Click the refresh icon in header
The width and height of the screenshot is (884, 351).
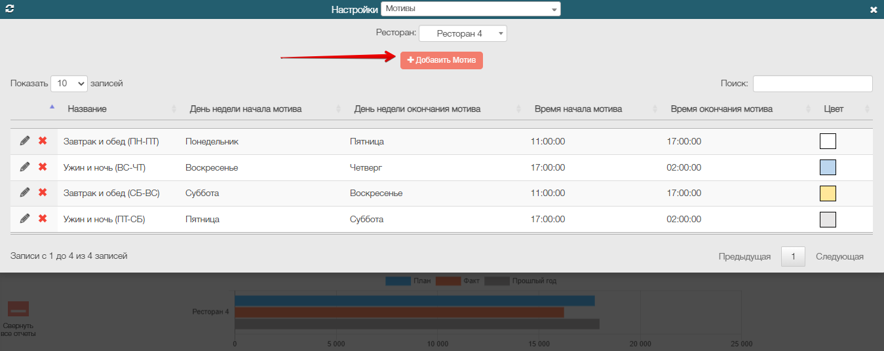tap(10, 9)
